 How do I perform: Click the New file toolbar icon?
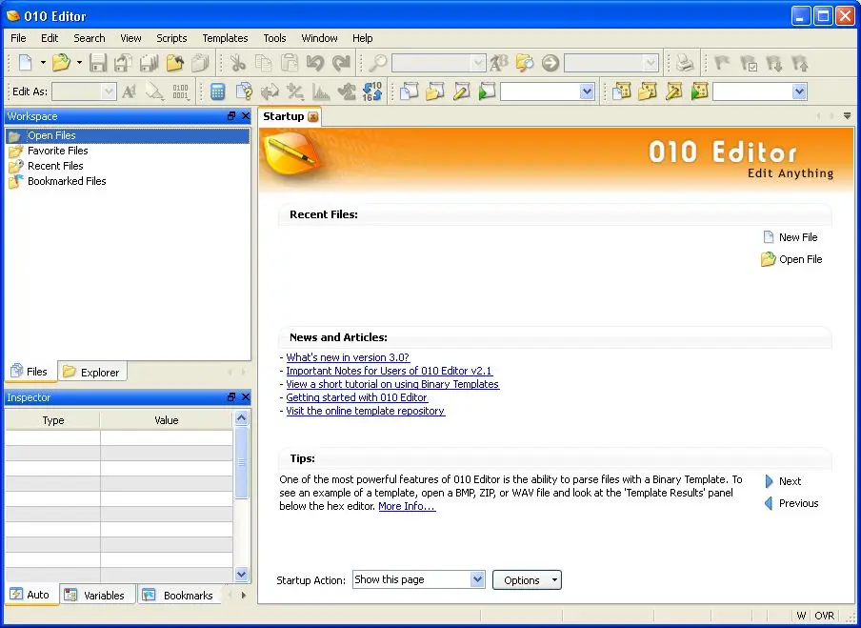coord(26,63)
